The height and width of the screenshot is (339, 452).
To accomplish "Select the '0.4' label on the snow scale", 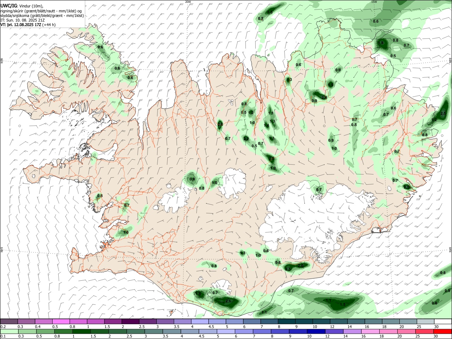I will [38, 327].
